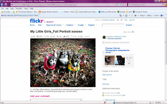Click the Flickr contacts activity icon next to mail
Viewport: 167px width, 104px height.
click(118, 20)
